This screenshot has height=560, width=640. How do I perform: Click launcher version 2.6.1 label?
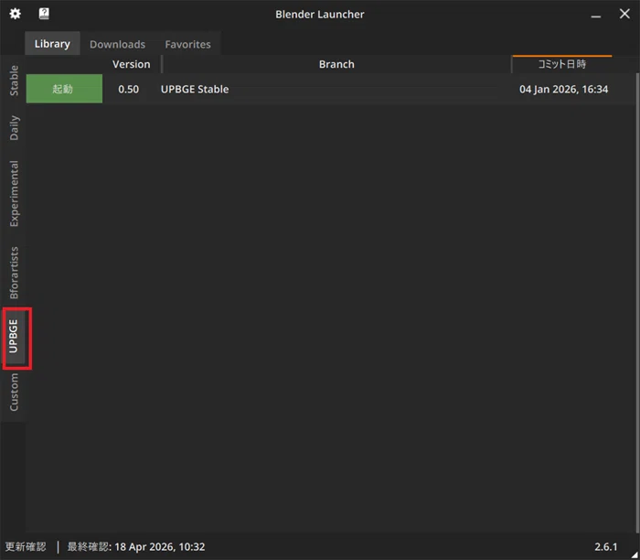[x=605, y=546]
